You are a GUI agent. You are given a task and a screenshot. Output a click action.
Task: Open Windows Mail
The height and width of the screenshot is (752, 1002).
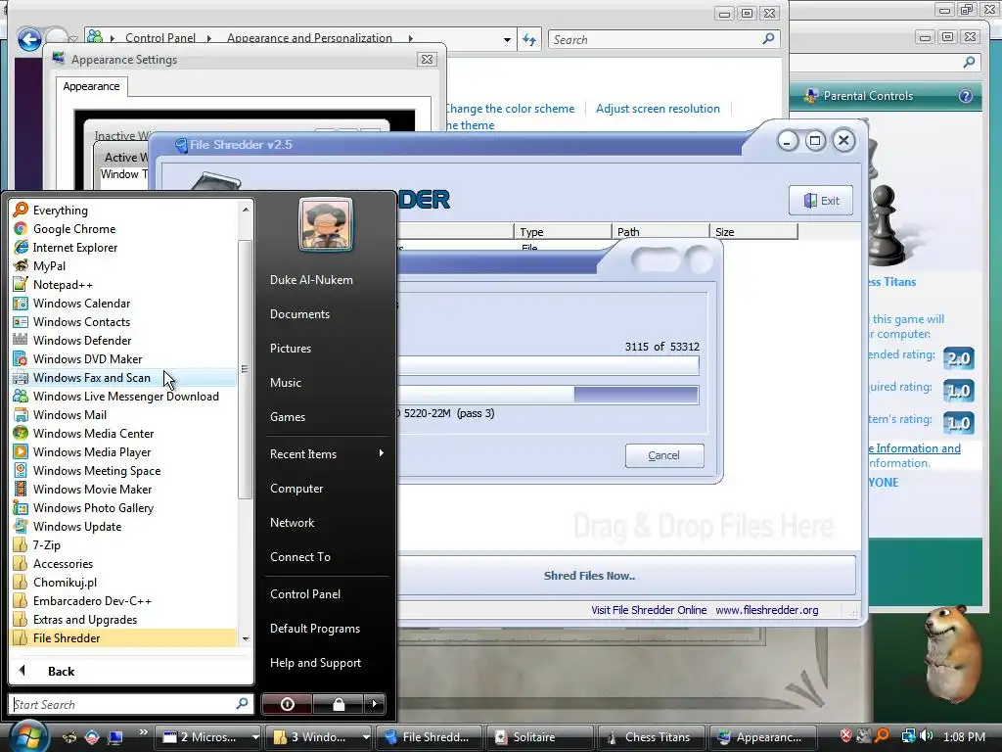click(x=124, y=414)
